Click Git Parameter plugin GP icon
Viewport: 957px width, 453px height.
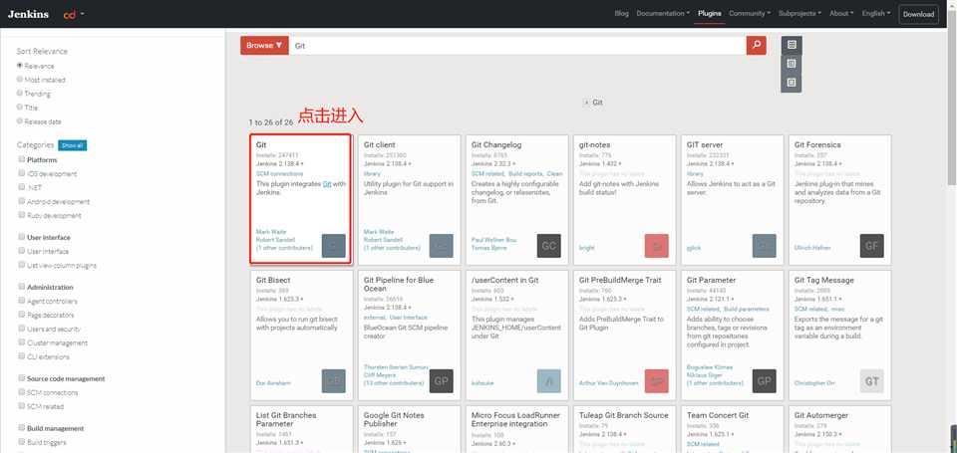[765, 381]
